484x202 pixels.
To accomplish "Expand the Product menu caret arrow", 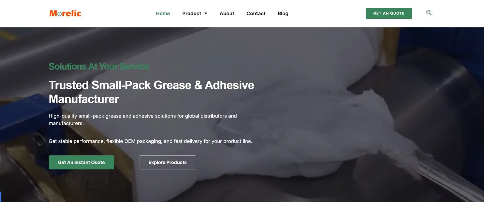I will tap(206, 14).
